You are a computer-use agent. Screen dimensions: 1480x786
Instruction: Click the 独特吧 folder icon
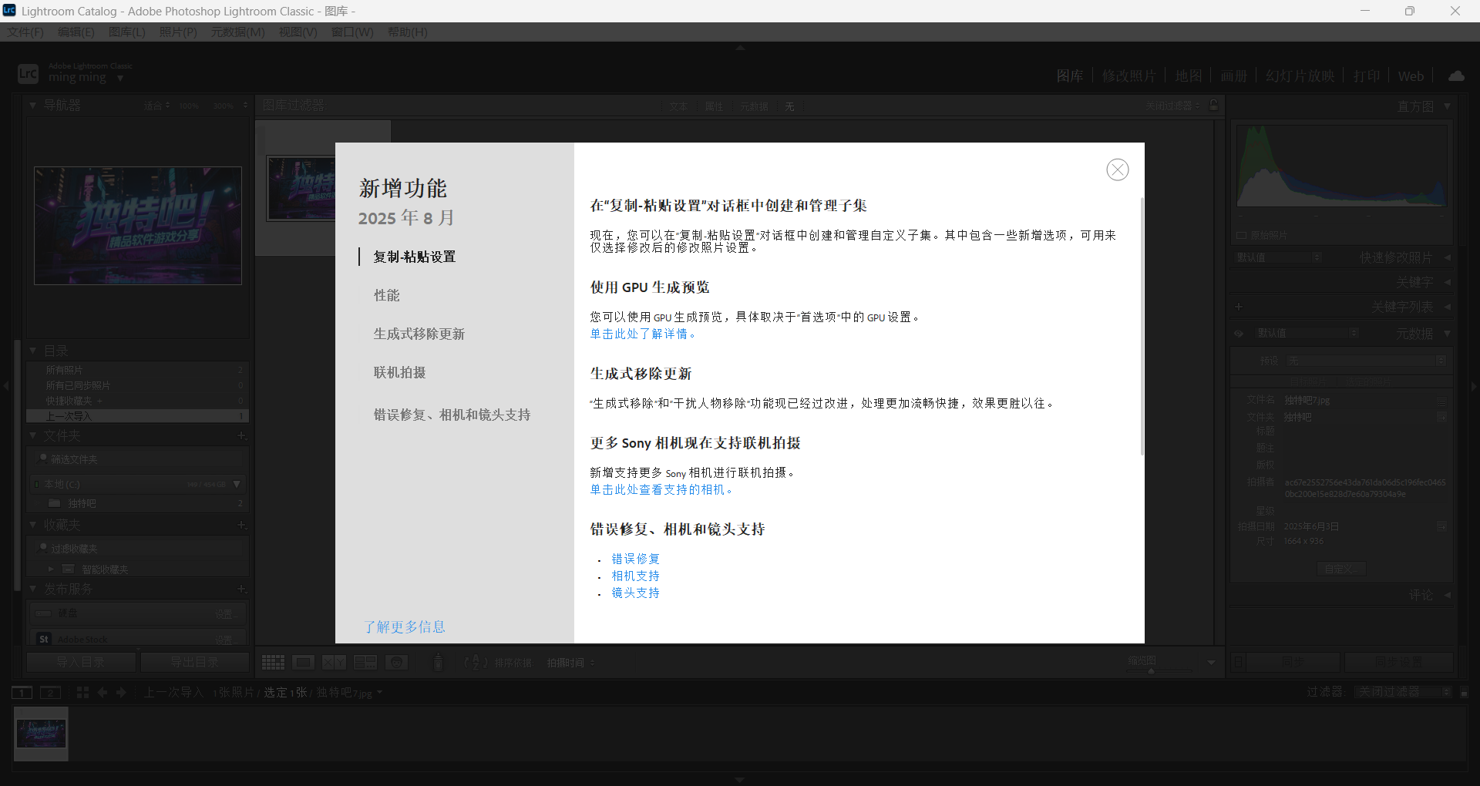click(x=54, y=503)
